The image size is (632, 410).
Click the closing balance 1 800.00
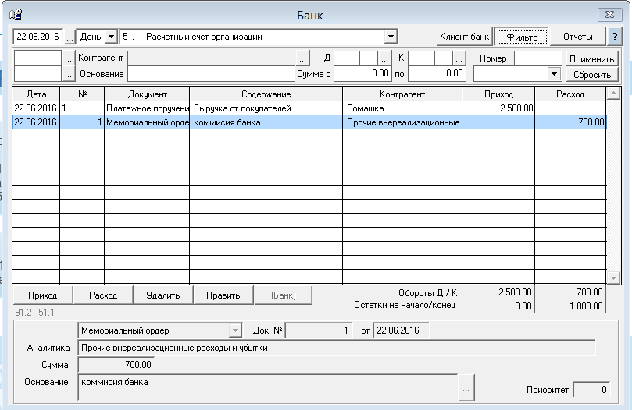(x=570, y=306)
